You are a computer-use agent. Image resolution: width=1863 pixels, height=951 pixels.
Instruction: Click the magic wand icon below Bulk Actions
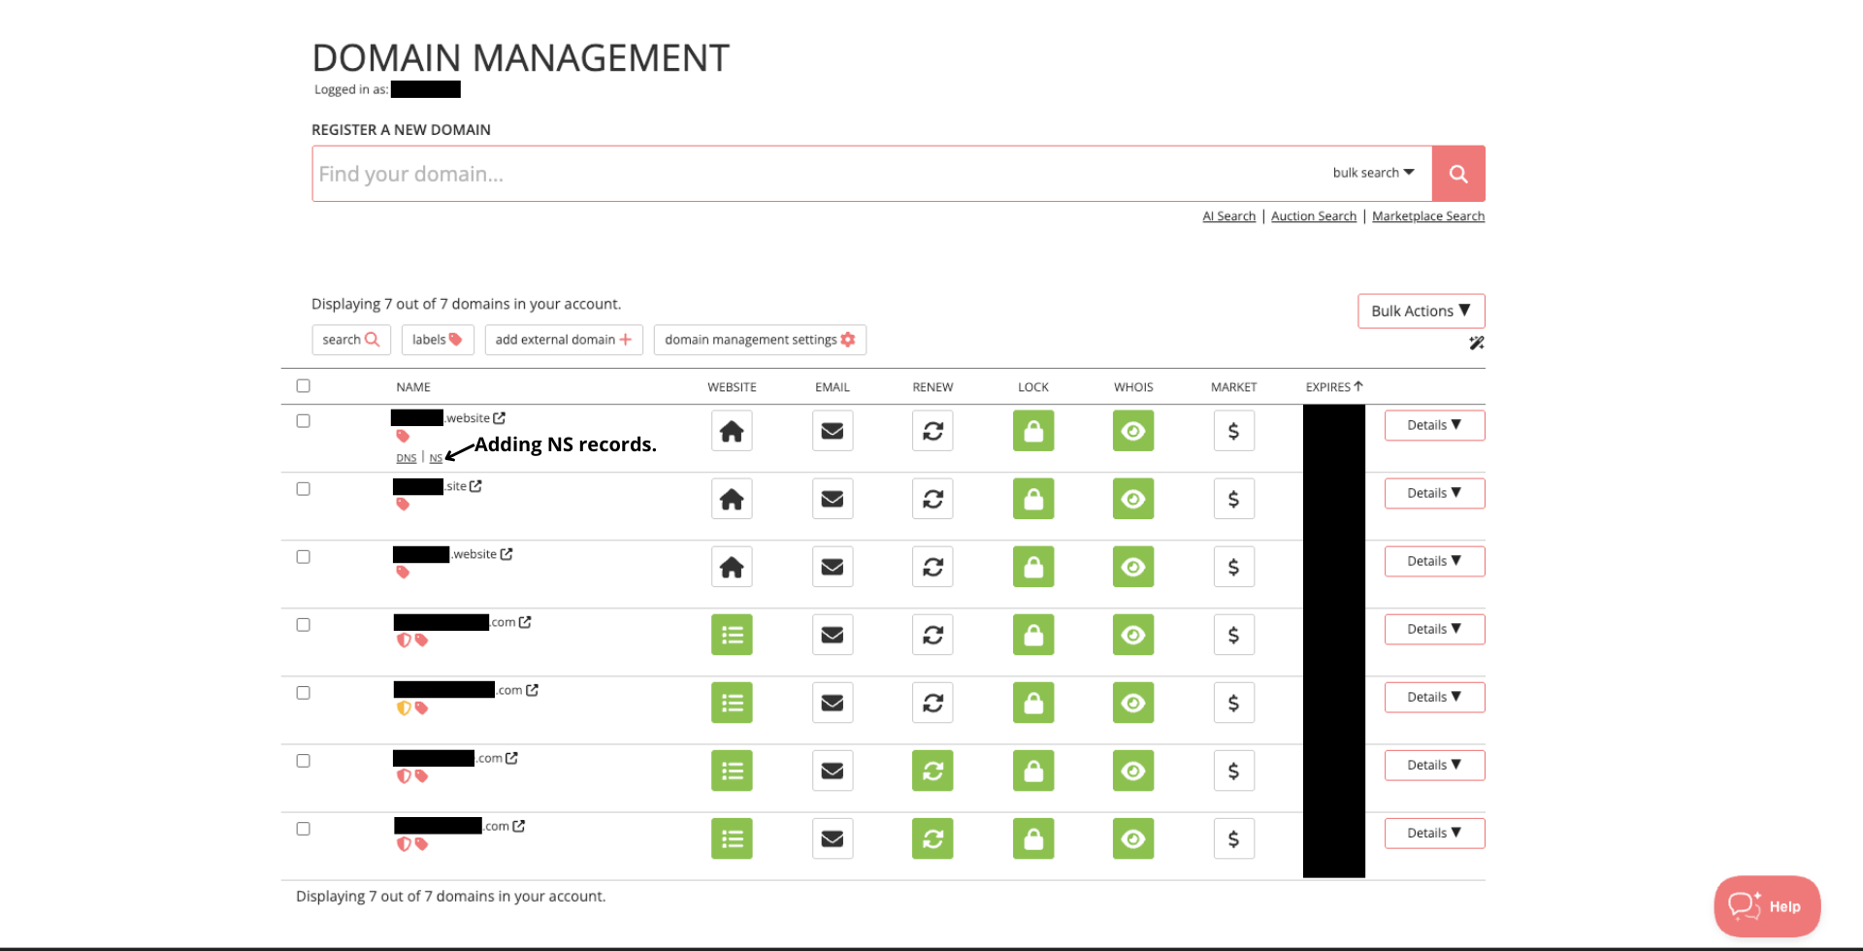[1476, 343]
